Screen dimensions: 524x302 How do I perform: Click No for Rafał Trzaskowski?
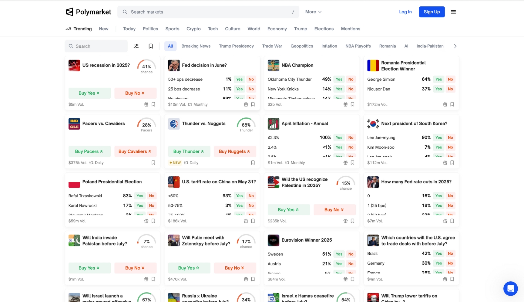(x=152, y=196)
